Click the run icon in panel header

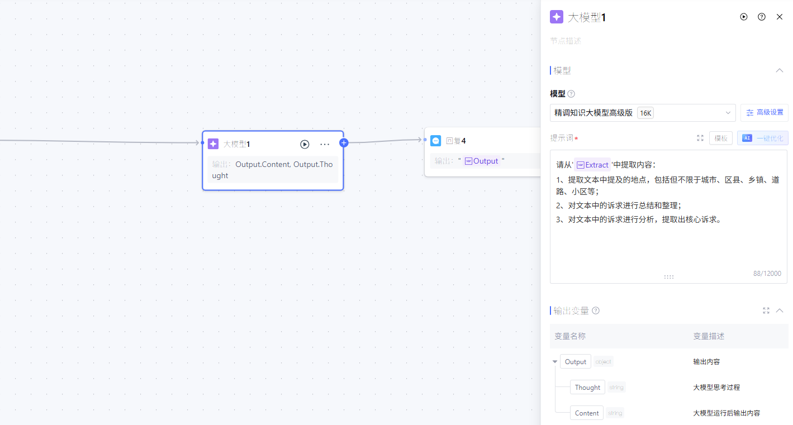(744, 17)
